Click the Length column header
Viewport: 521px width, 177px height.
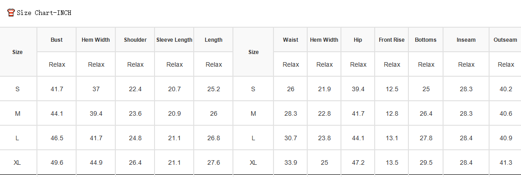[x=214, y=39]
